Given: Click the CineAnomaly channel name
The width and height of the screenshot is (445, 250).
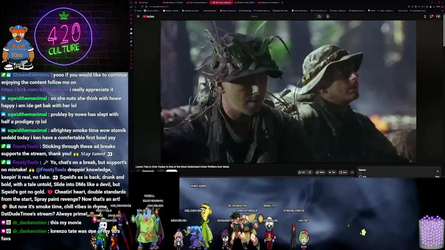Looking at the screenshot, I should [x=148, y=171].
